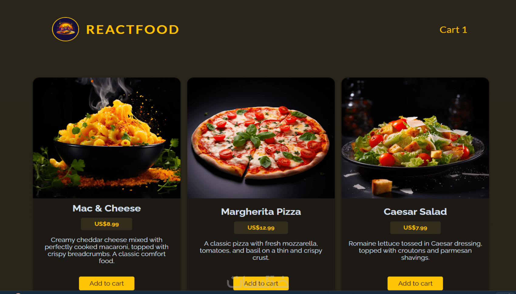Image resolution: width=516 pixels, height=294 pixels.
Task: Click the Margherita Pizza photo
Action: pos(261,138)
